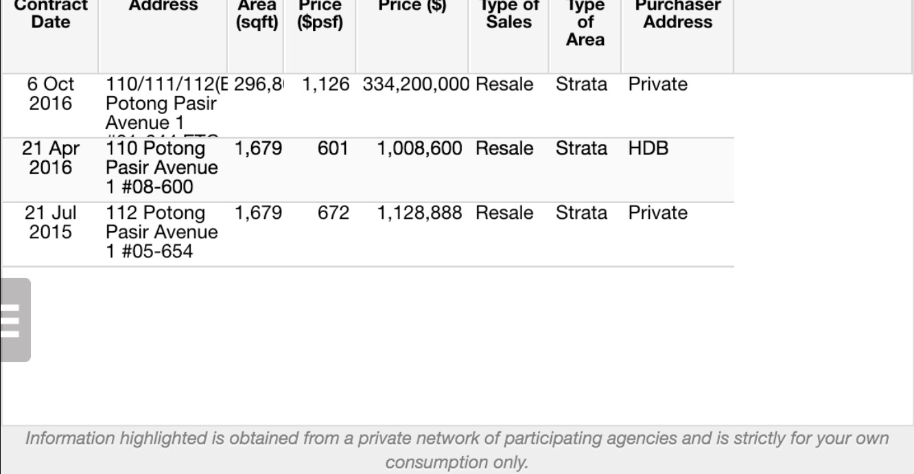Sort by the Contract Date column header
The width and height of the screenshot is (914, 474).
pos(51,14)
